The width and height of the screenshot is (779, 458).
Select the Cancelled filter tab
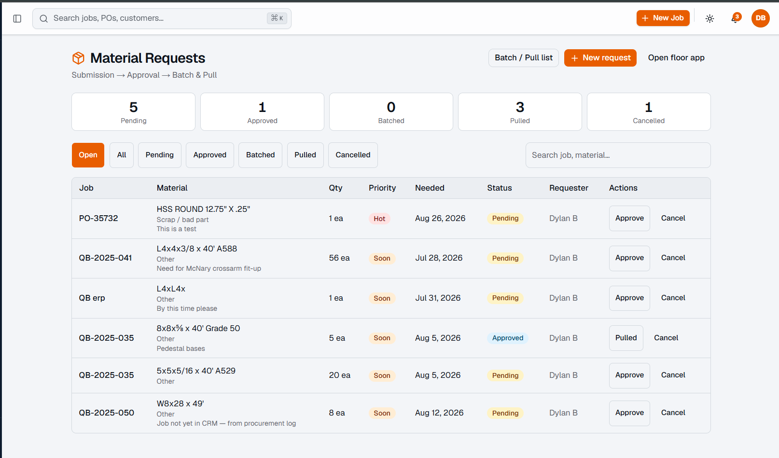tap(353, 155)
